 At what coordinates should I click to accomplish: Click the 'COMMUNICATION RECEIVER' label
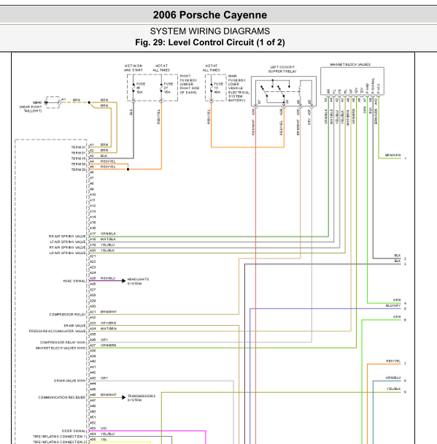coord(62,397)
